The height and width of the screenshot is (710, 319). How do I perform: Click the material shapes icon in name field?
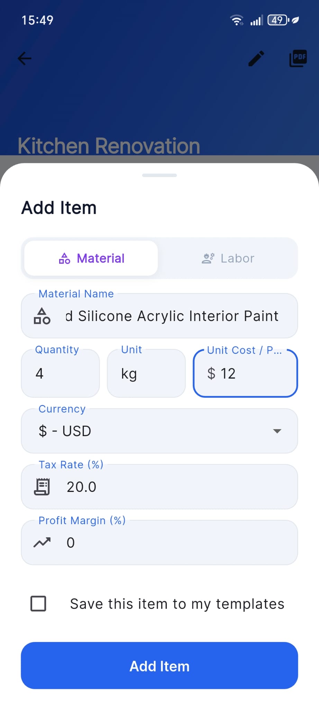pyautogui.click(x=42, y=316)
